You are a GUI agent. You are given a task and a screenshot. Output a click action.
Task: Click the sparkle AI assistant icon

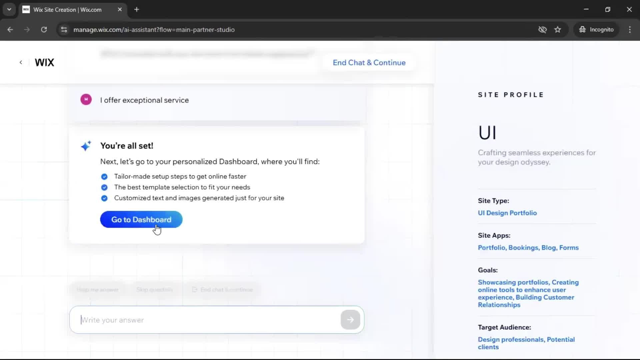pos(86,146)
